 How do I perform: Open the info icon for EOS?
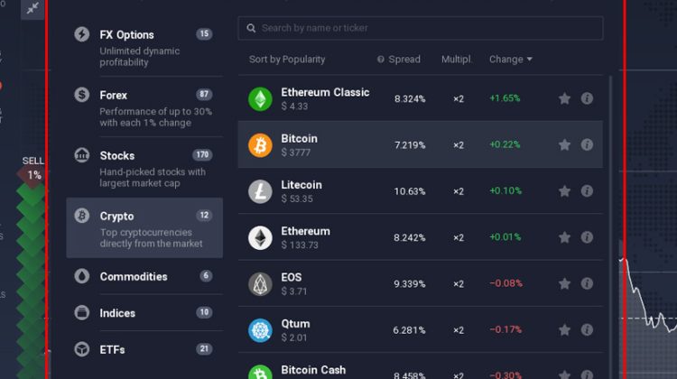click(x=587, y=283)
